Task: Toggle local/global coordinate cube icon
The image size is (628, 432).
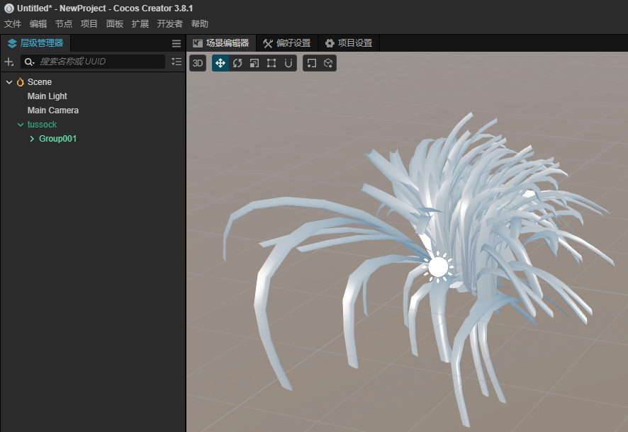Action: (x=328, y=63)
